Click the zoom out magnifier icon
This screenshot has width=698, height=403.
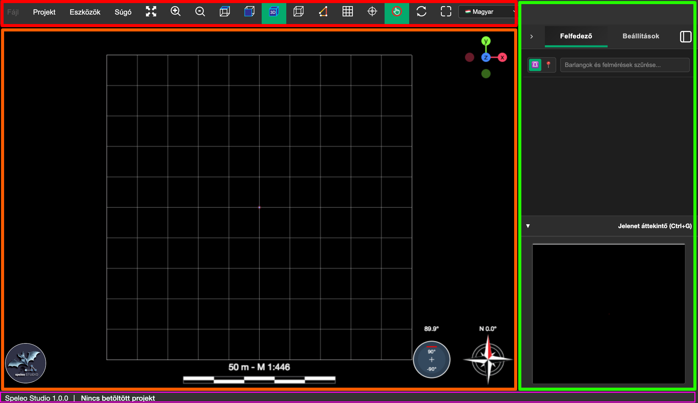[x=200, y=12]
